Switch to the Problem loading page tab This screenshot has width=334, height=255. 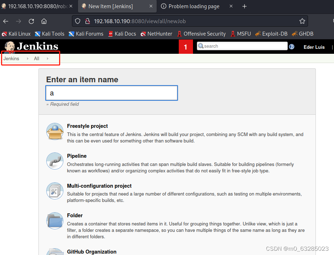click(194, 6)
